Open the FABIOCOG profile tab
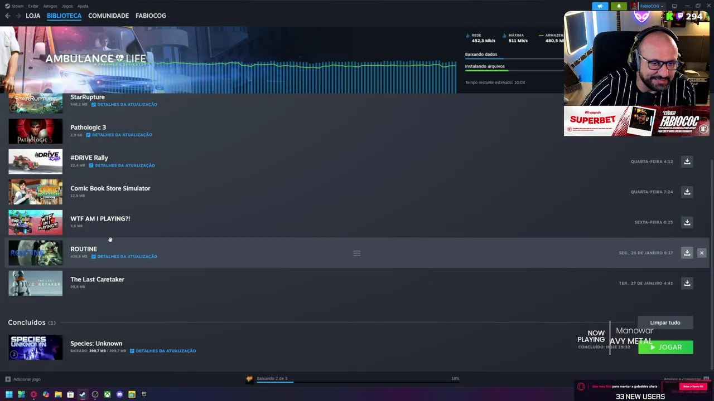 click(x=151, y=16)
